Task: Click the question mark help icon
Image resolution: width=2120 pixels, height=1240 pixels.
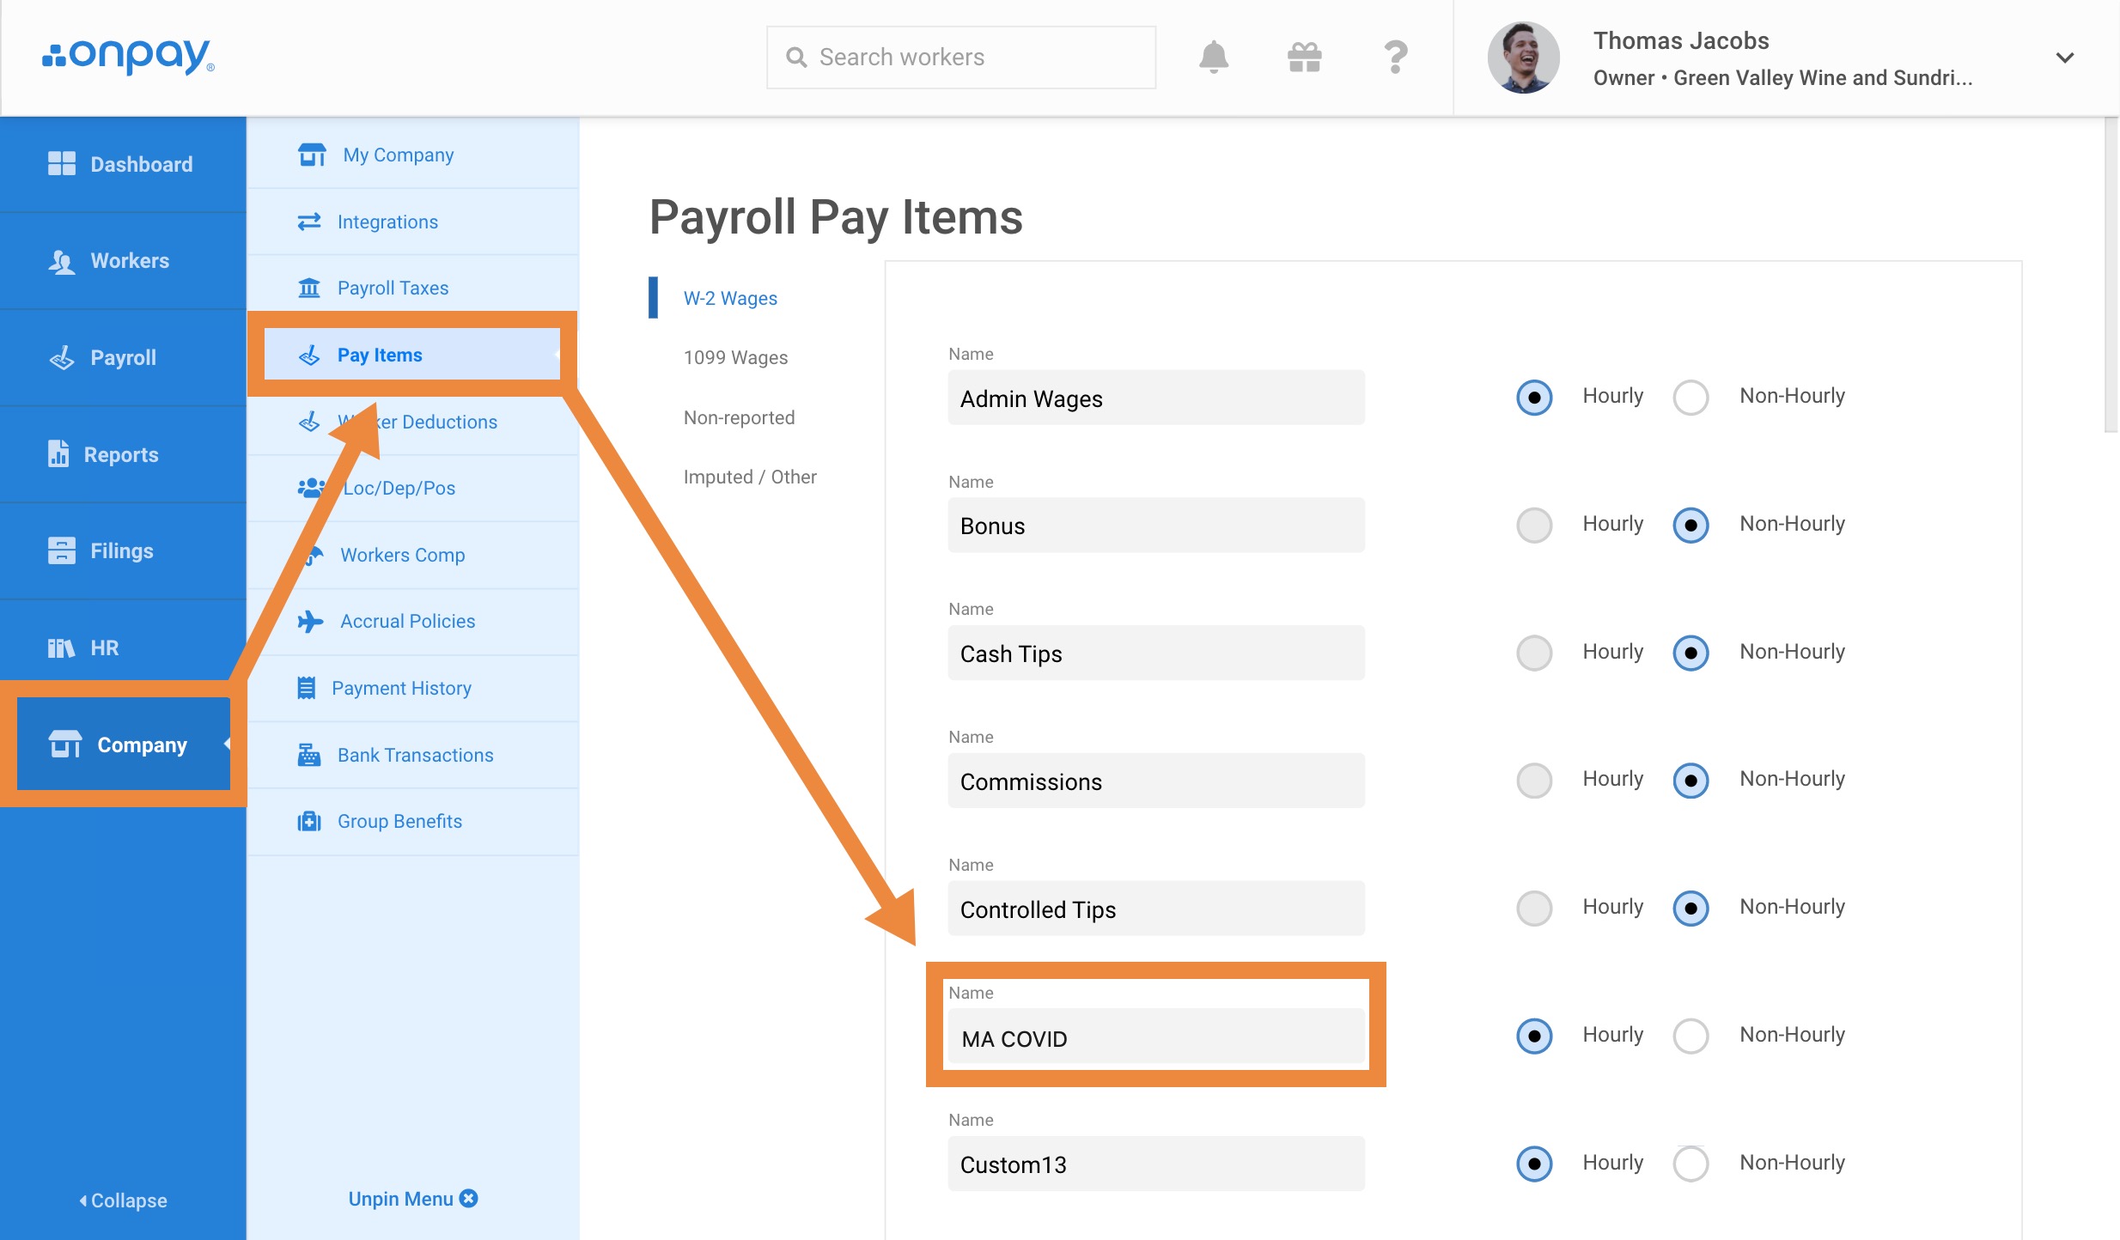Action: coord(1396,58)
